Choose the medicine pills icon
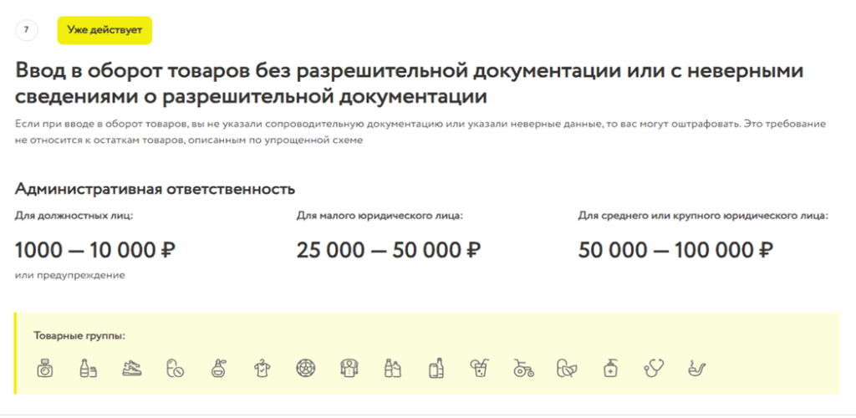856x418 pixels. (176, 368)
